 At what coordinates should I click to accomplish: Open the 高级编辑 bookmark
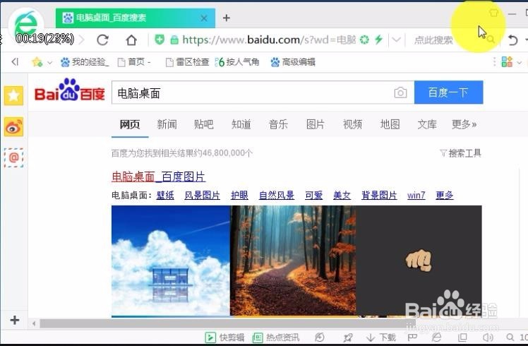[x=293, y=61]
